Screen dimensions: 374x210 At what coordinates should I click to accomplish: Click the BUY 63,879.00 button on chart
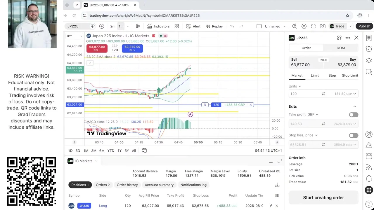(x=132, y=48)
